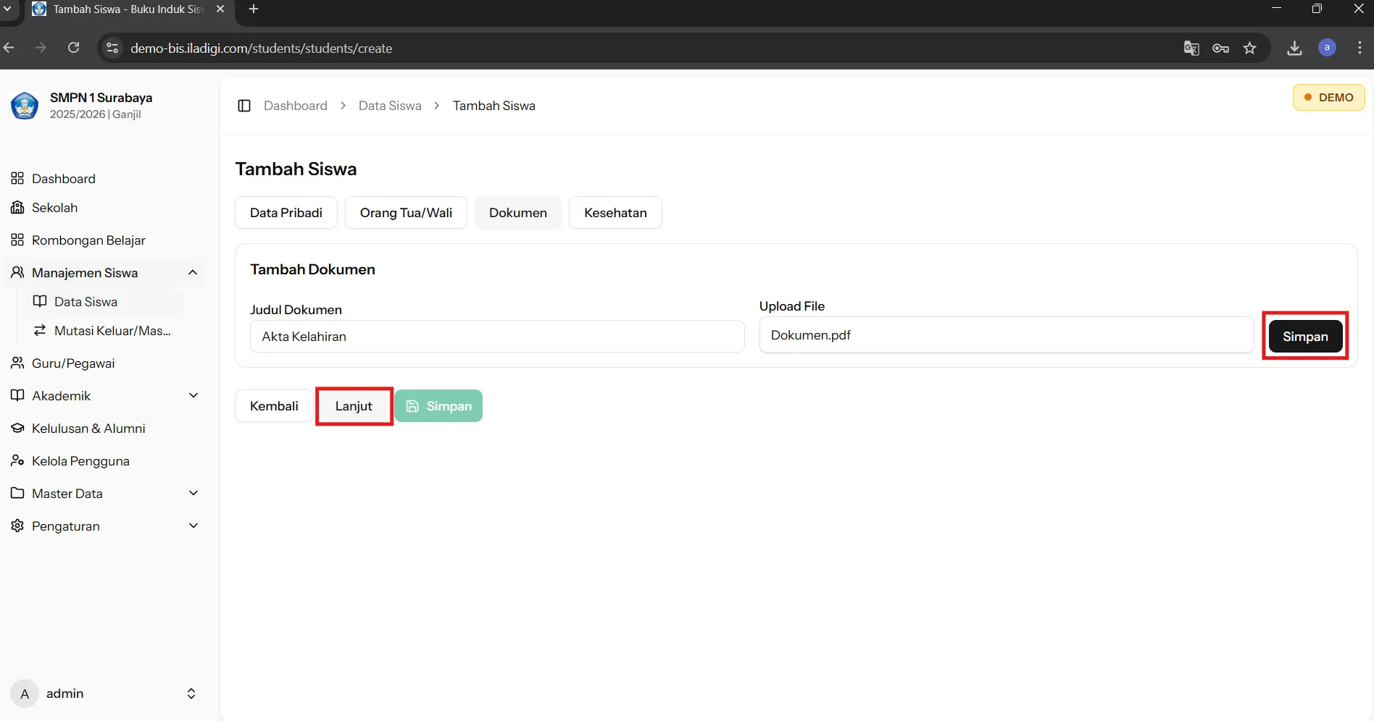Click the Tambah Siswa breadcrumb text
Image resolution: width=1374 pixels, height=721 pixels.
coord(494,106)
